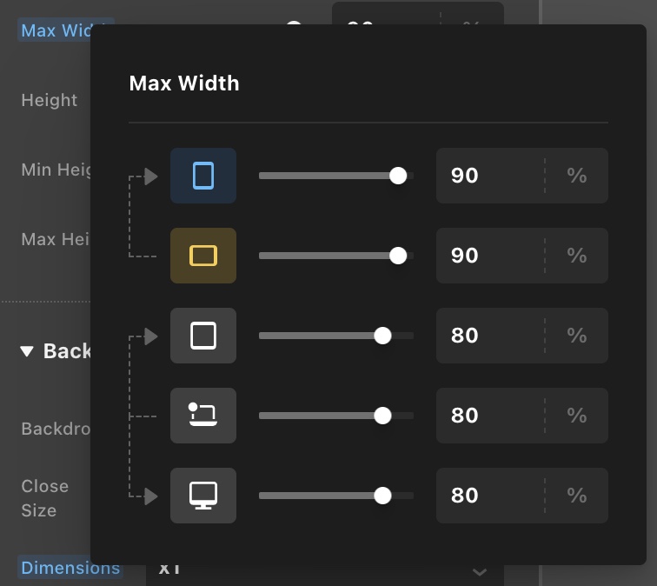
Task: Change the phone portrait percent unit
Action: (577, 176)
